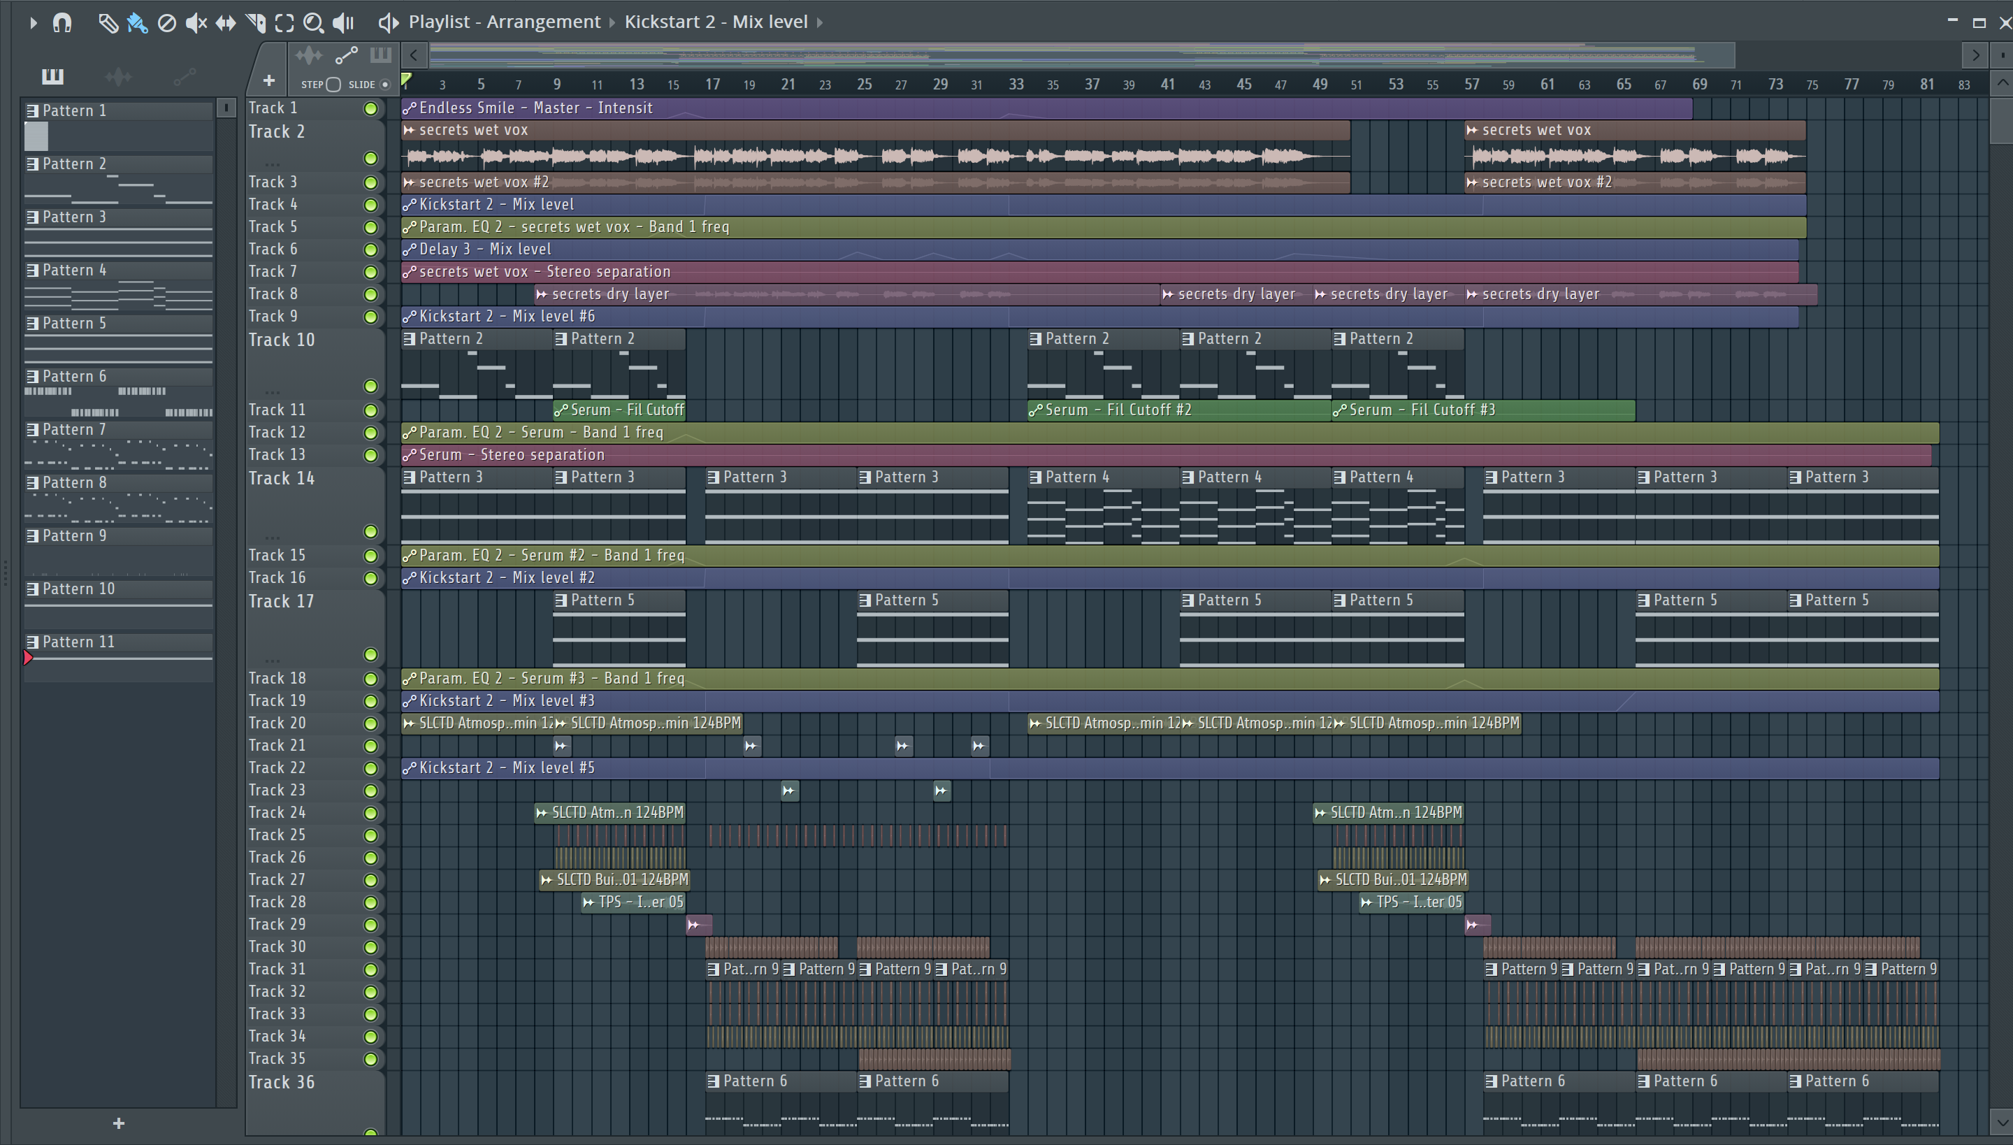Select the Slip tool arrows icon

226,23
